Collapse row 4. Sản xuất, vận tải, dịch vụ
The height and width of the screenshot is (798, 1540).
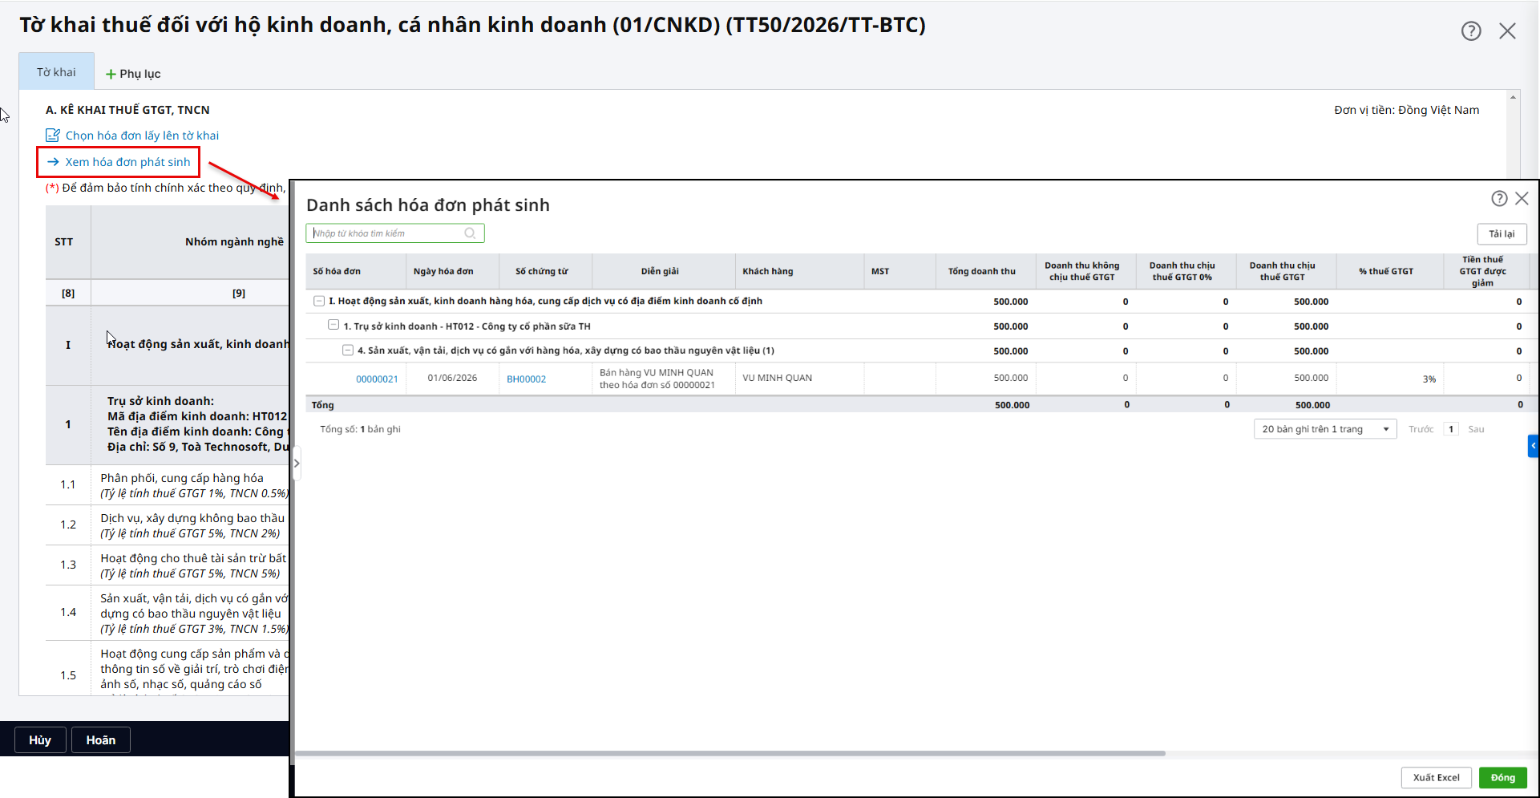pos(348,350)
